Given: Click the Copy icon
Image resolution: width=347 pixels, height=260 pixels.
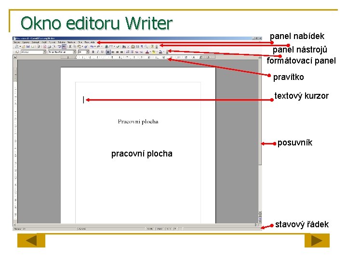Looking at the screenshot, I should click(75, 47).
